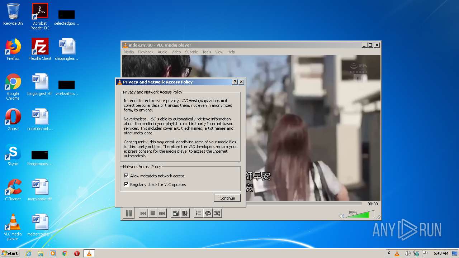Screen dimensions: 459x258
Task: Select the CCleaner desktop icon
Action: pos(13,190)
